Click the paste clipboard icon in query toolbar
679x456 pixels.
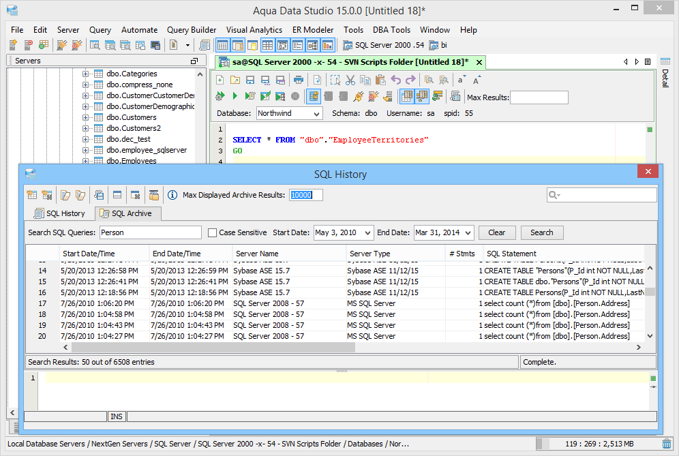[x=380, y=80]
